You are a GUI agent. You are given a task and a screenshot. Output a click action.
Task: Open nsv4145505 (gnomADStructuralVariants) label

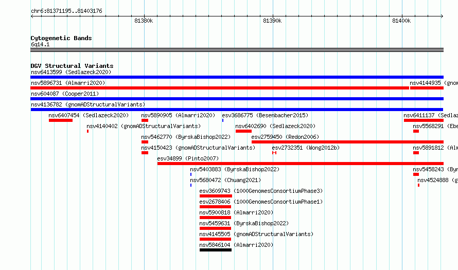click(256, 234)
